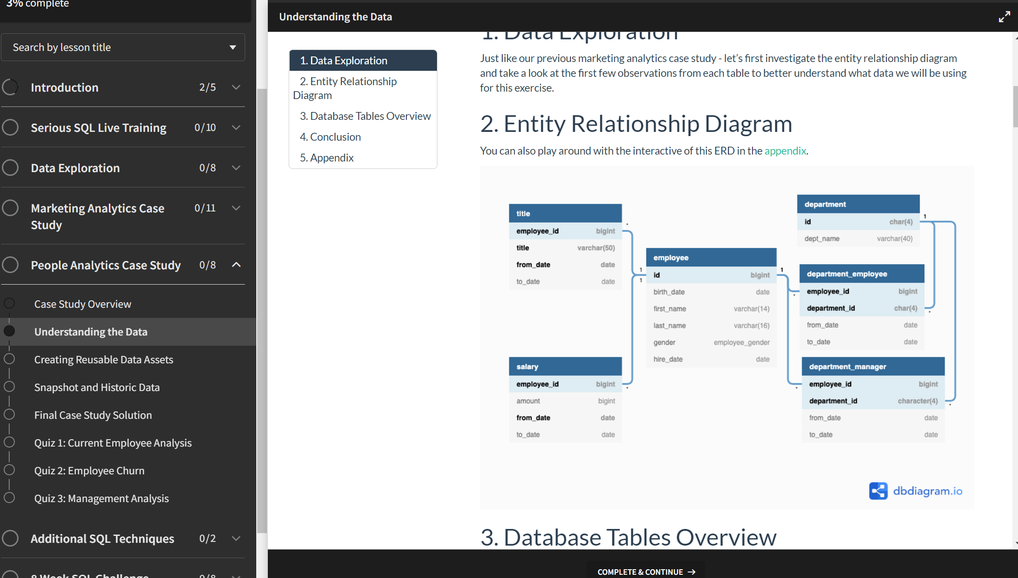Toggle the Snapshot and Historic Data circle

tap(9, 386)
